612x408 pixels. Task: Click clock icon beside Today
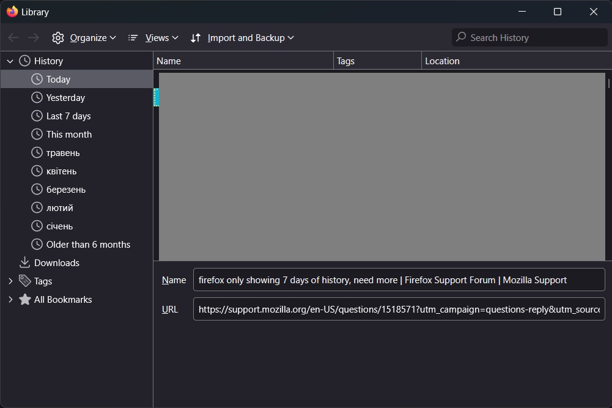(x=37, y=79)
